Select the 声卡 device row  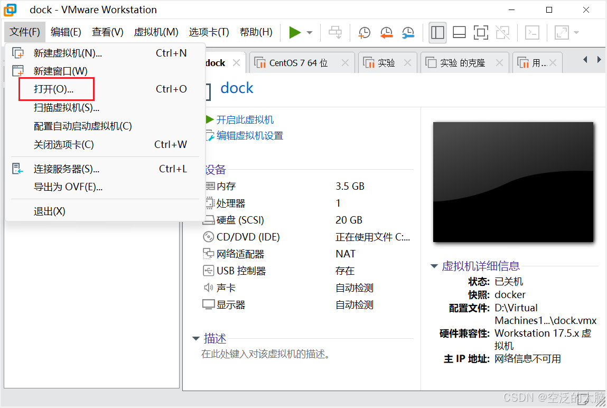(308, 288)
